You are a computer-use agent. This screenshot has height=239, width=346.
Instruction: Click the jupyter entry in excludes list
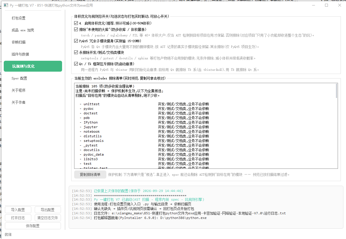[x=144, y=127]
